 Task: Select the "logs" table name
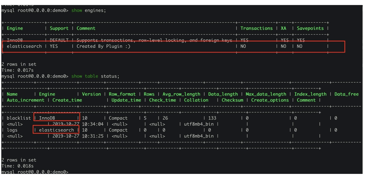[12, 130]
